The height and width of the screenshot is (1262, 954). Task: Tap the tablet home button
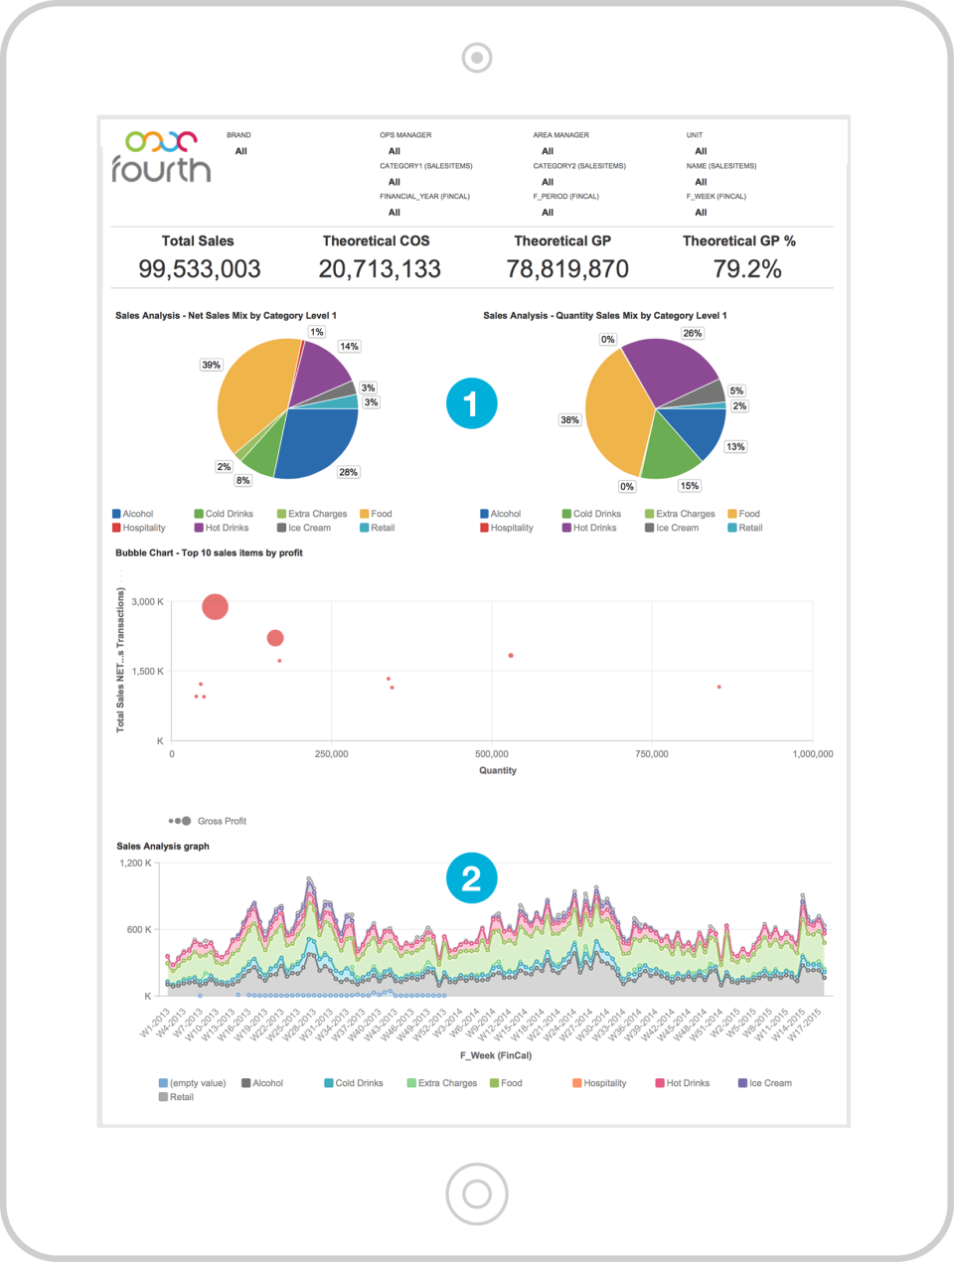point(477,1193)
